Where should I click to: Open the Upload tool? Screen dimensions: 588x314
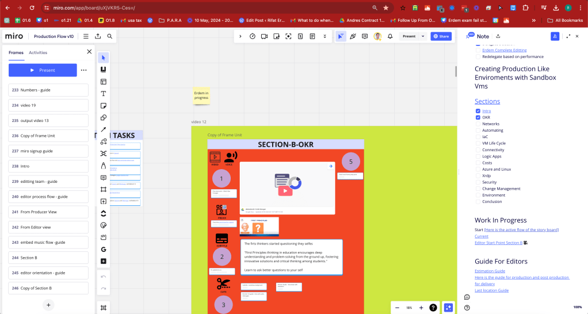(104, 202)
